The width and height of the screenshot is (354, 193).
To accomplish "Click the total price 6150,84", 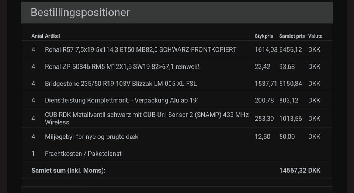I will click(291, 84).
